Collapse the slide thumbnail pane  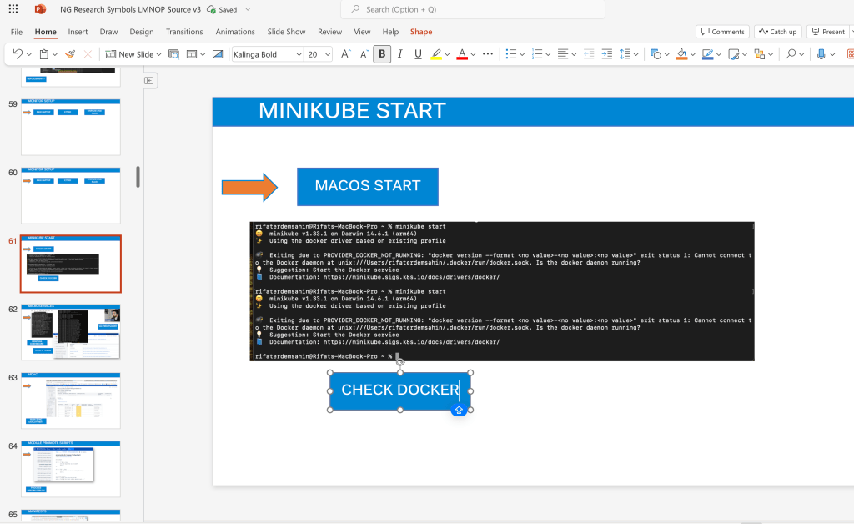(148, 81)
